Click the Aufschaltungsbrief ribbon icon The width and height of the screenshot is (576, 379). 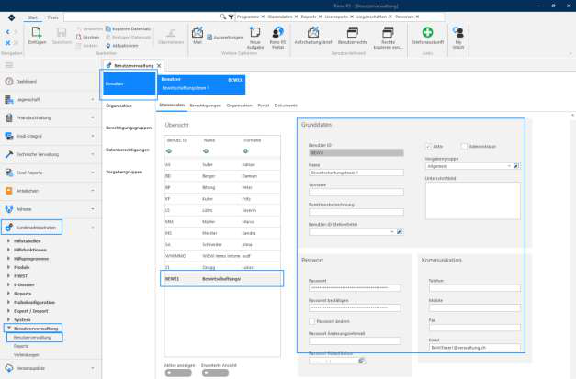click(313, 33)
